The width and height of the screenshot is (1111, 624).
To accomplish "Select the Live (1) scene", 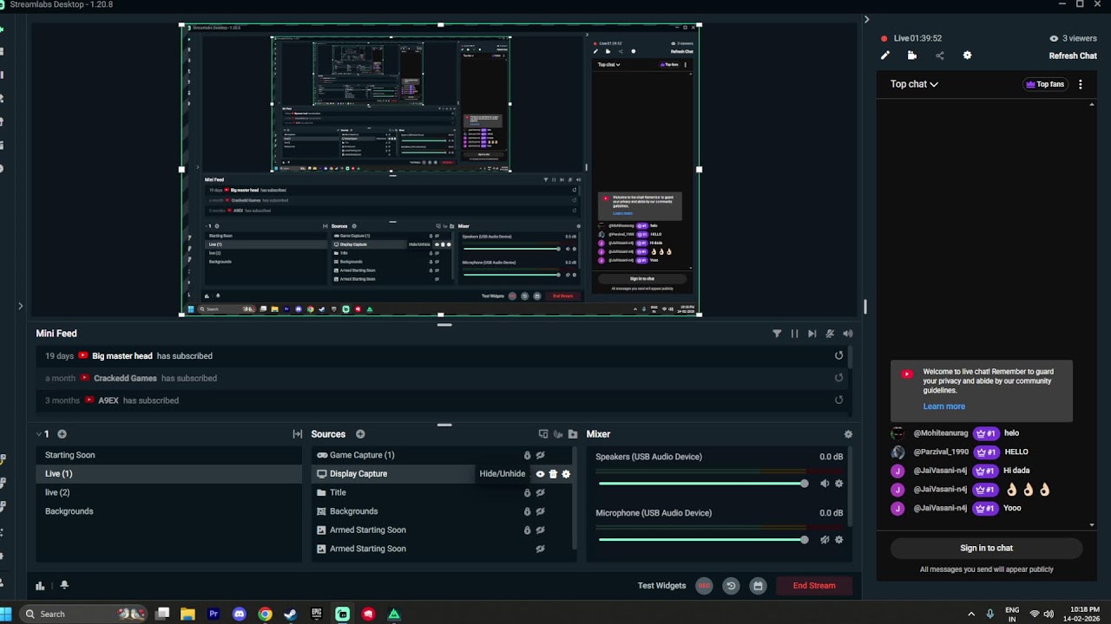I will (168, 474).
